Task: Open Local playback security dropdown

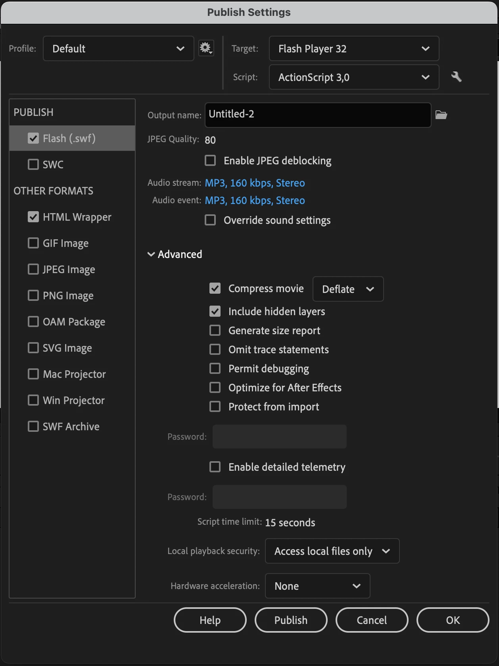Action: 332,551
